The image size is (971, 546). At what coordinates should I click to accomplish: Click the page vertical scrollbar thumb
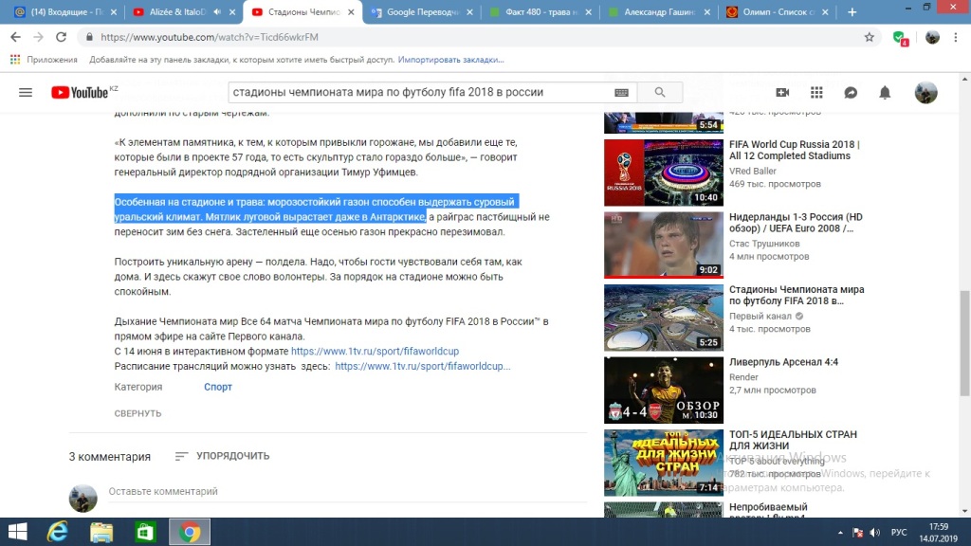(964, 342)
